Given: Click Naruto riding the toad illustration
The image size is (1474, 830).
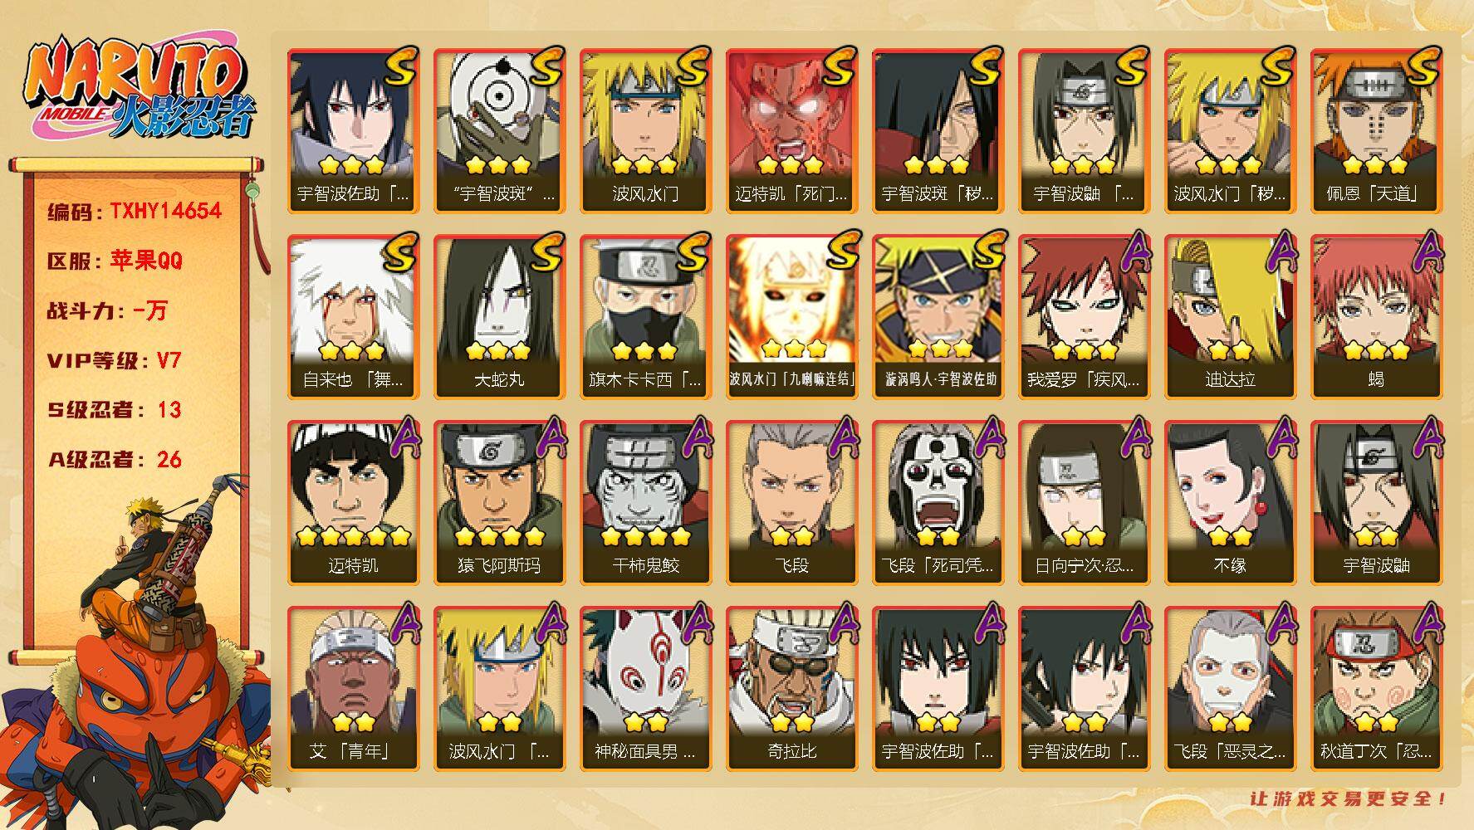Looking at the screenshot, I should click(137, 652).
